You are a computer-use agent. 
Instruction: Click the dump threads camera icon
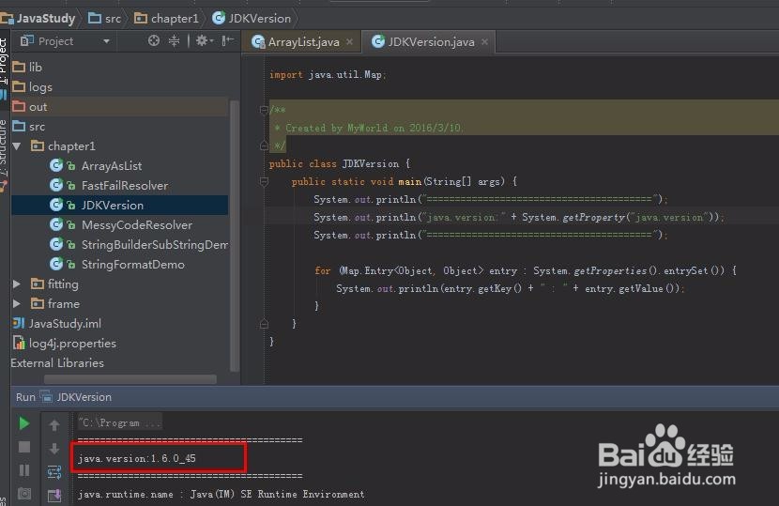[x=23, y=494]
